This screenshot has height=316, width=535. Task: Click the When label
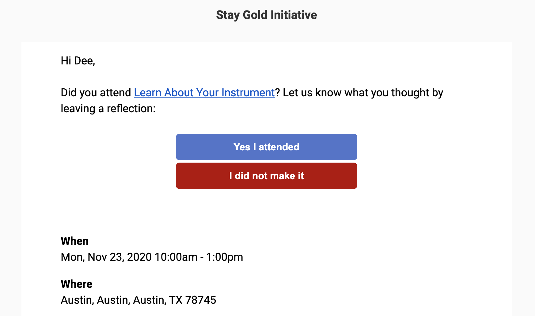pyautogui.click(x=74, y=241)
